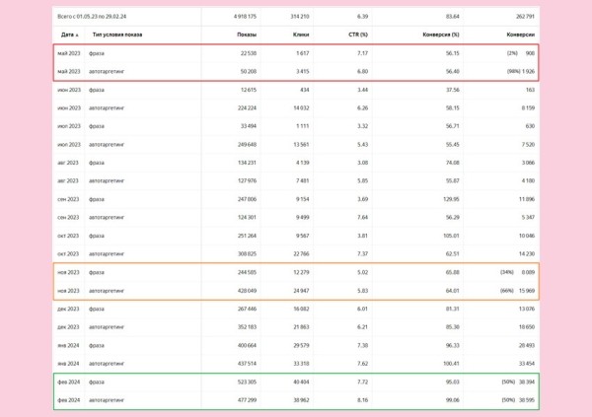Click impressions 523 305 for фев 2024 фраза
This screenshot has width=592, height=417.
tap(247, 382)
